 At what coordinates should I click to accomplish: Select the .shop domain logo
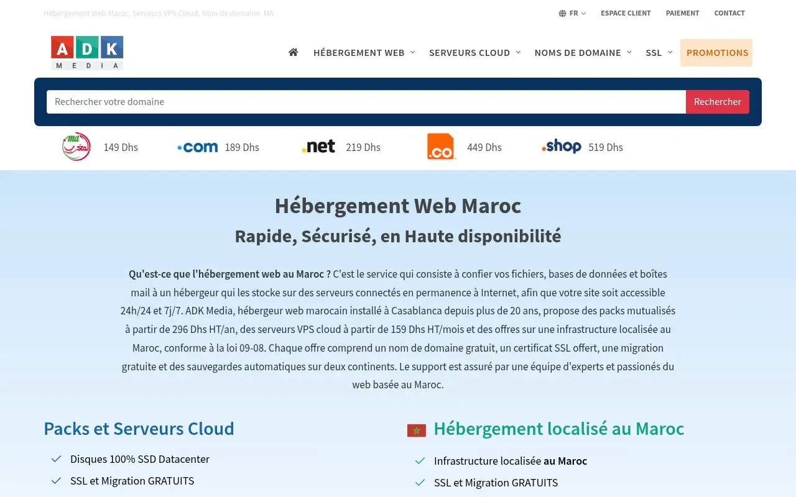point(562,147)
